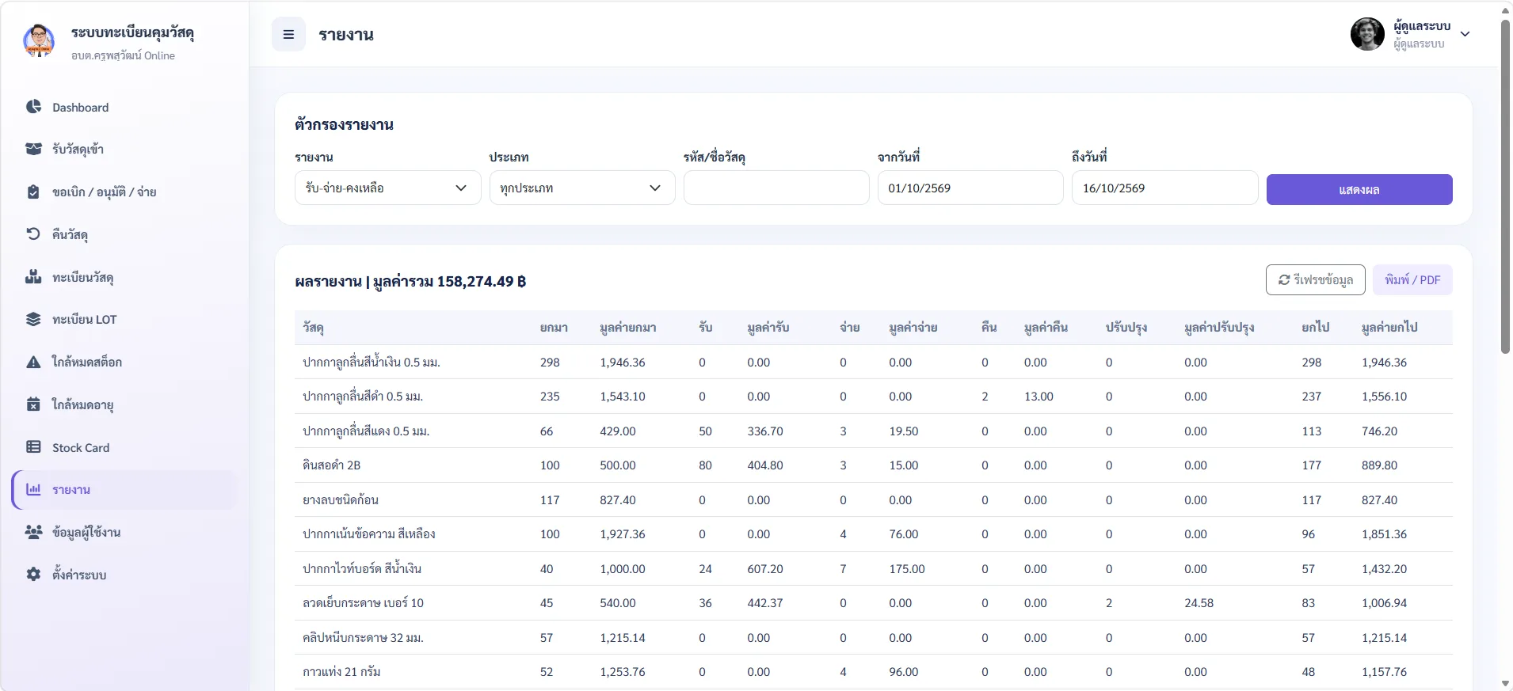The width and height of the screenshot is (1513, 691).
Task: Click the Dashboard pie chart icon
Action: tap(33, 106)
